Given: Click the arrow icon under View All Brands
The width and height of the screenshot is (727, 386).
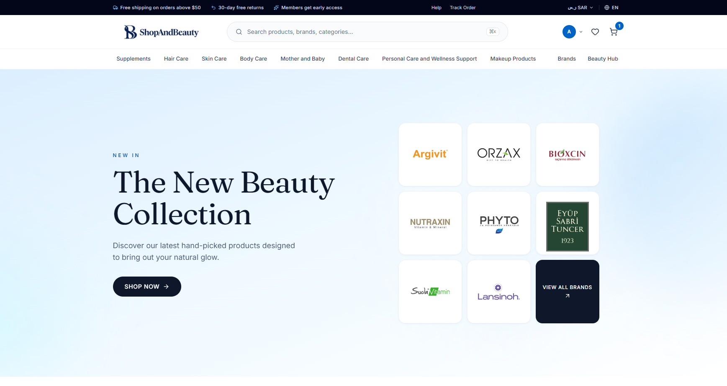Looking at the screenshot, I should pyautogui.click(x=568, y=296).
